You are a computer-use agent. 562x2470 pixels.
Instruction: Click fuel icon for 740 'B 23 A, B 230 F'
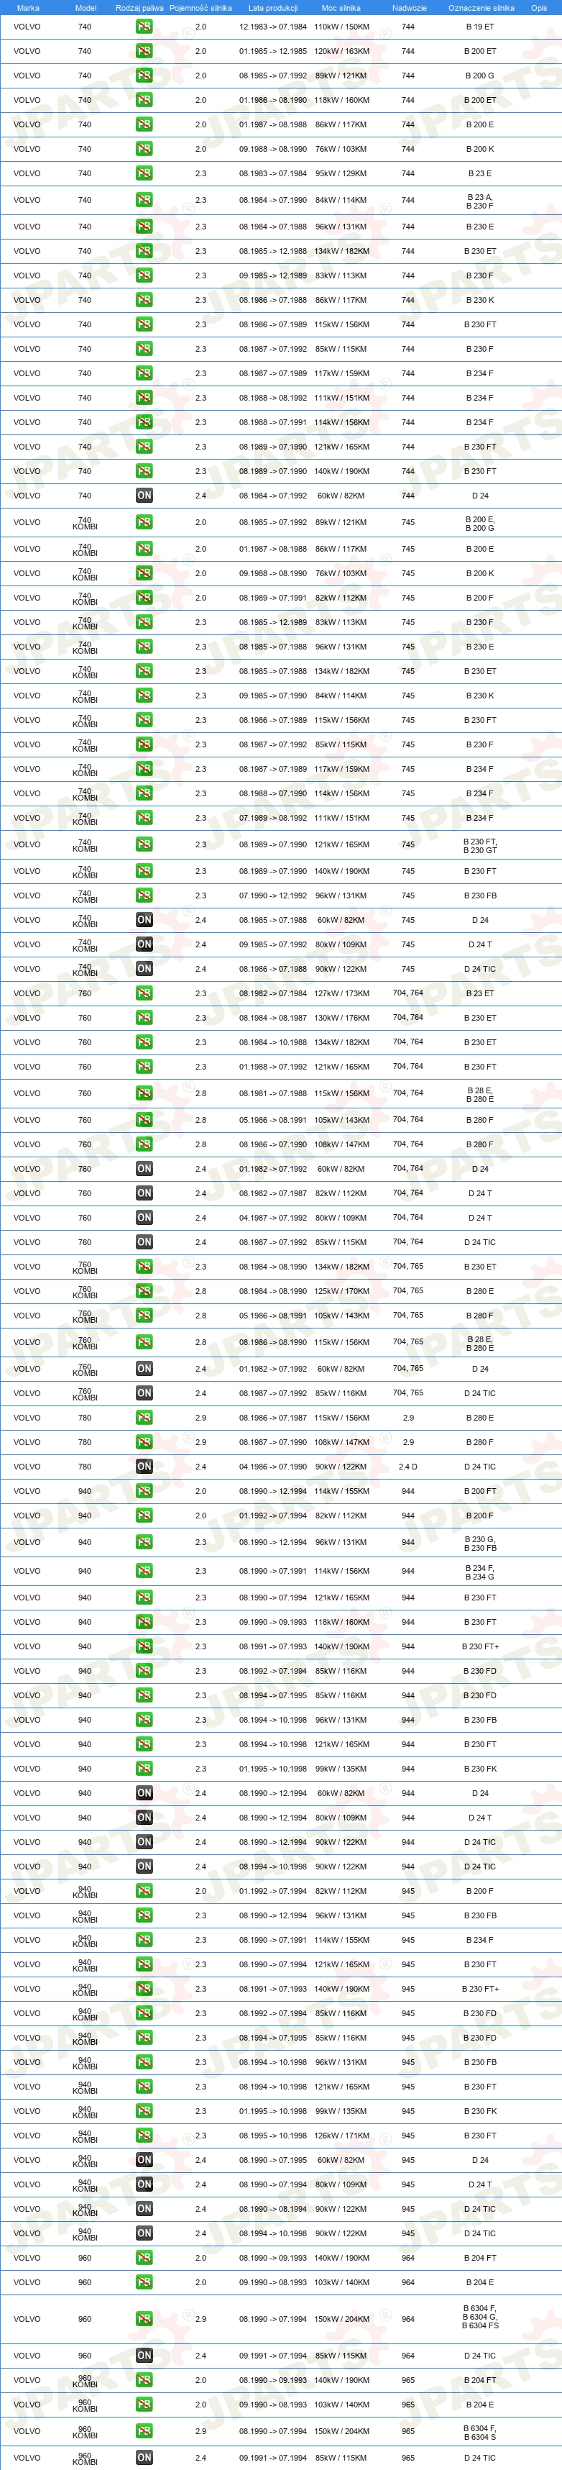[144, 201]
